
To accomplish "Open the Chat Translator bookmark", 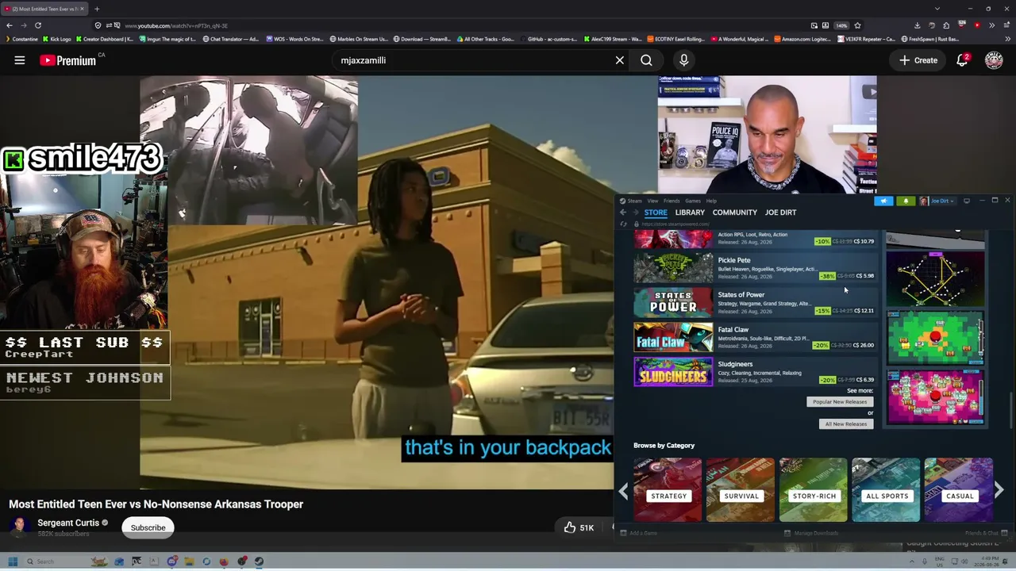I will (x=231, y=39).
